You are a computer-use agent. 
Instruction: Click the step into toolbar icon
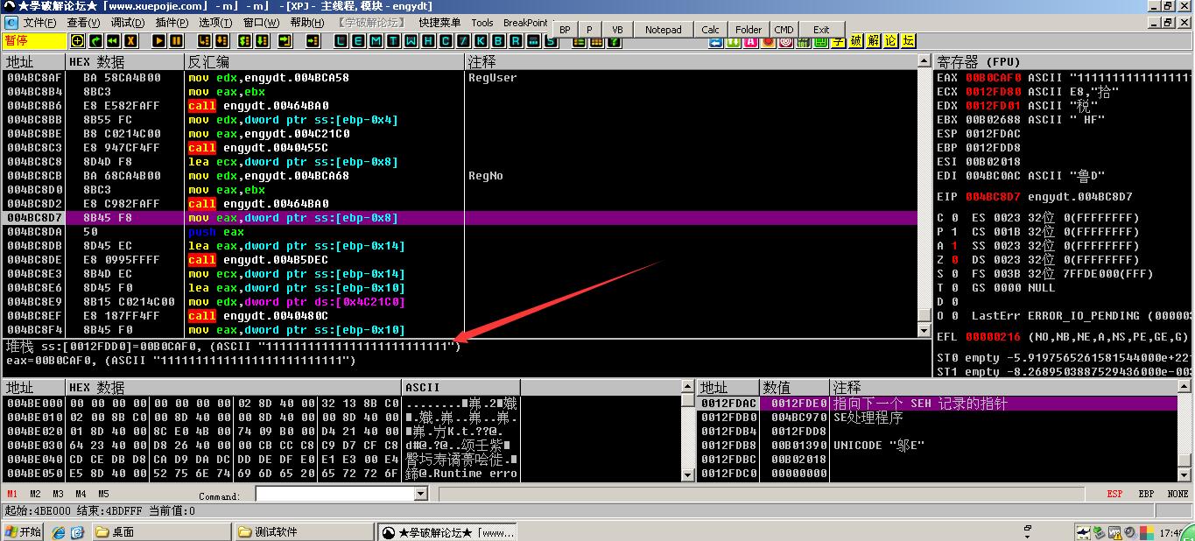pyautogui.click(x=205, y=40)
